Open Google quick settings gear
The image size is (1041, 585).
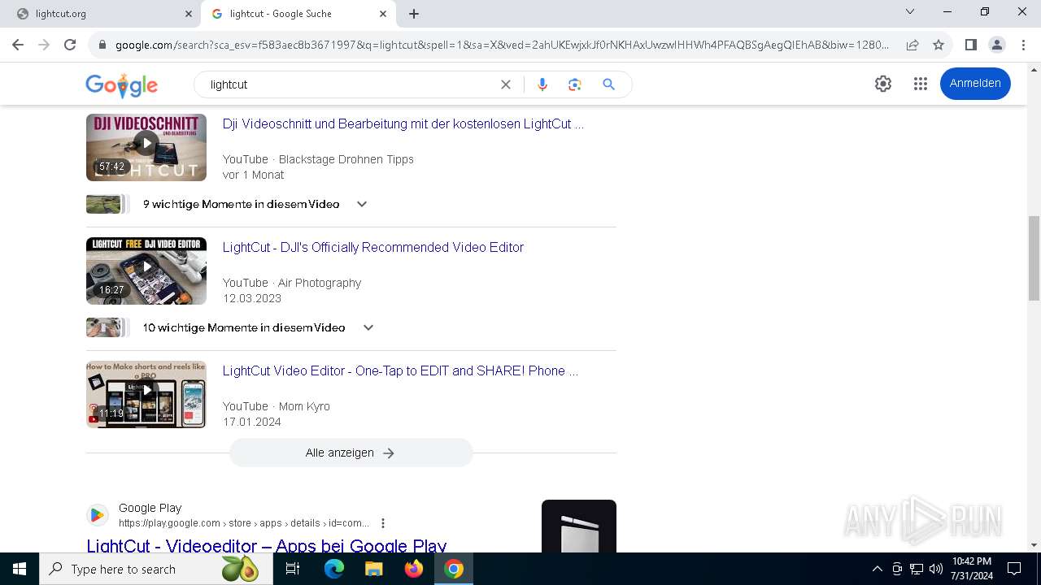883,84
